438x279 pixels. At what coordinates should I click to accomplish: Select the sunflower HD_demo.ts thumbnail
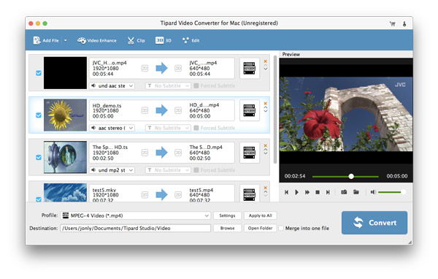tap(65, 115)
